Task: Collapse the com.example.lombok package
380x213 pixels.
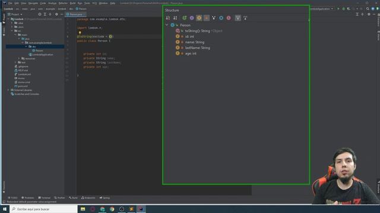Action: coord(23,43)
